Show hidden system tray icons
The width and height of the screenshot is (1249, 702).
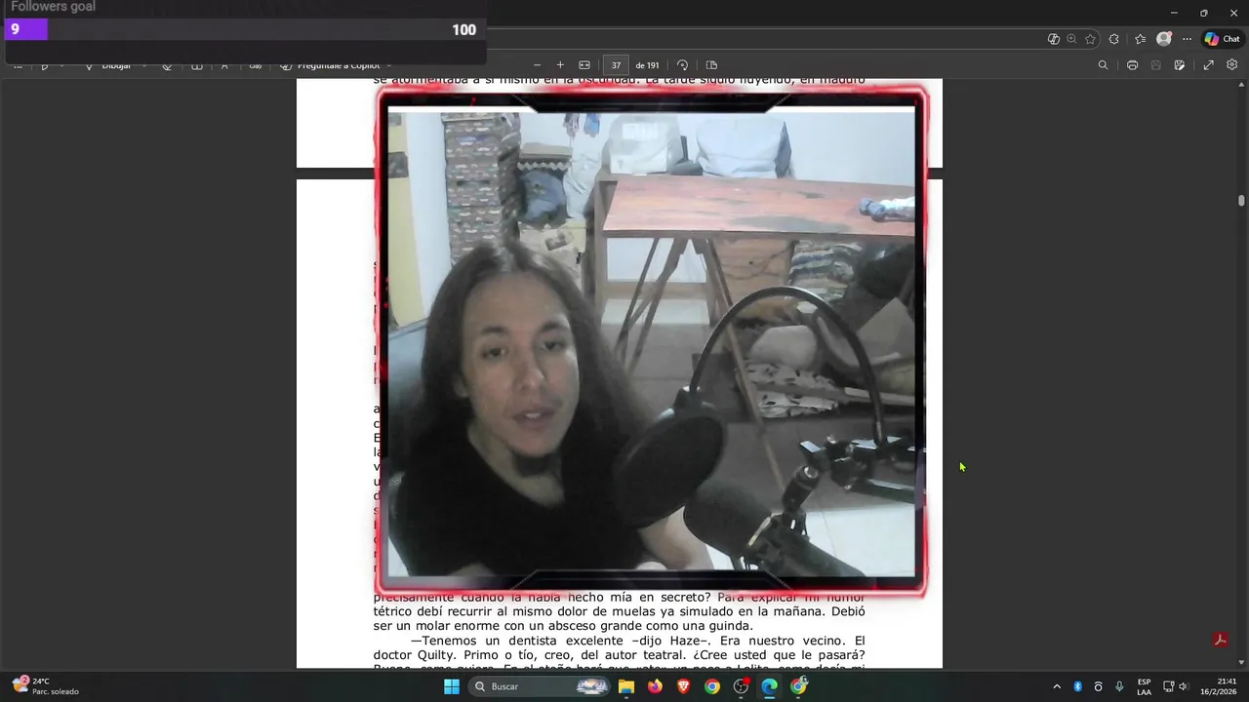1057,686
